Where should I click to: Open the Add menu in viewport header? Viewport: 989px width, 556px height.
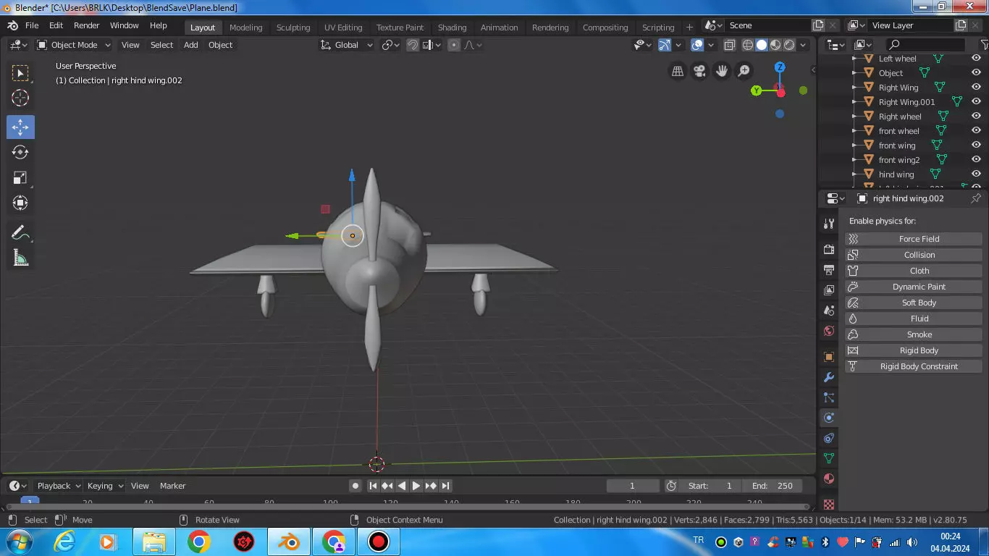tap(191, 45)
